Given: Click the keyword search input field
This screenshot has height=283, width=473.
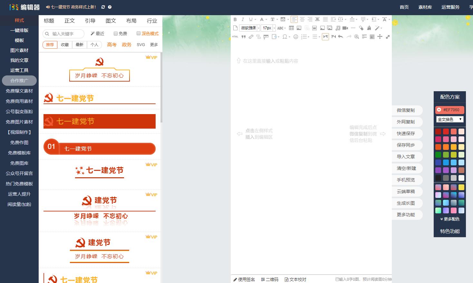Looking at the screenshot, I should (x=63, y=34).
